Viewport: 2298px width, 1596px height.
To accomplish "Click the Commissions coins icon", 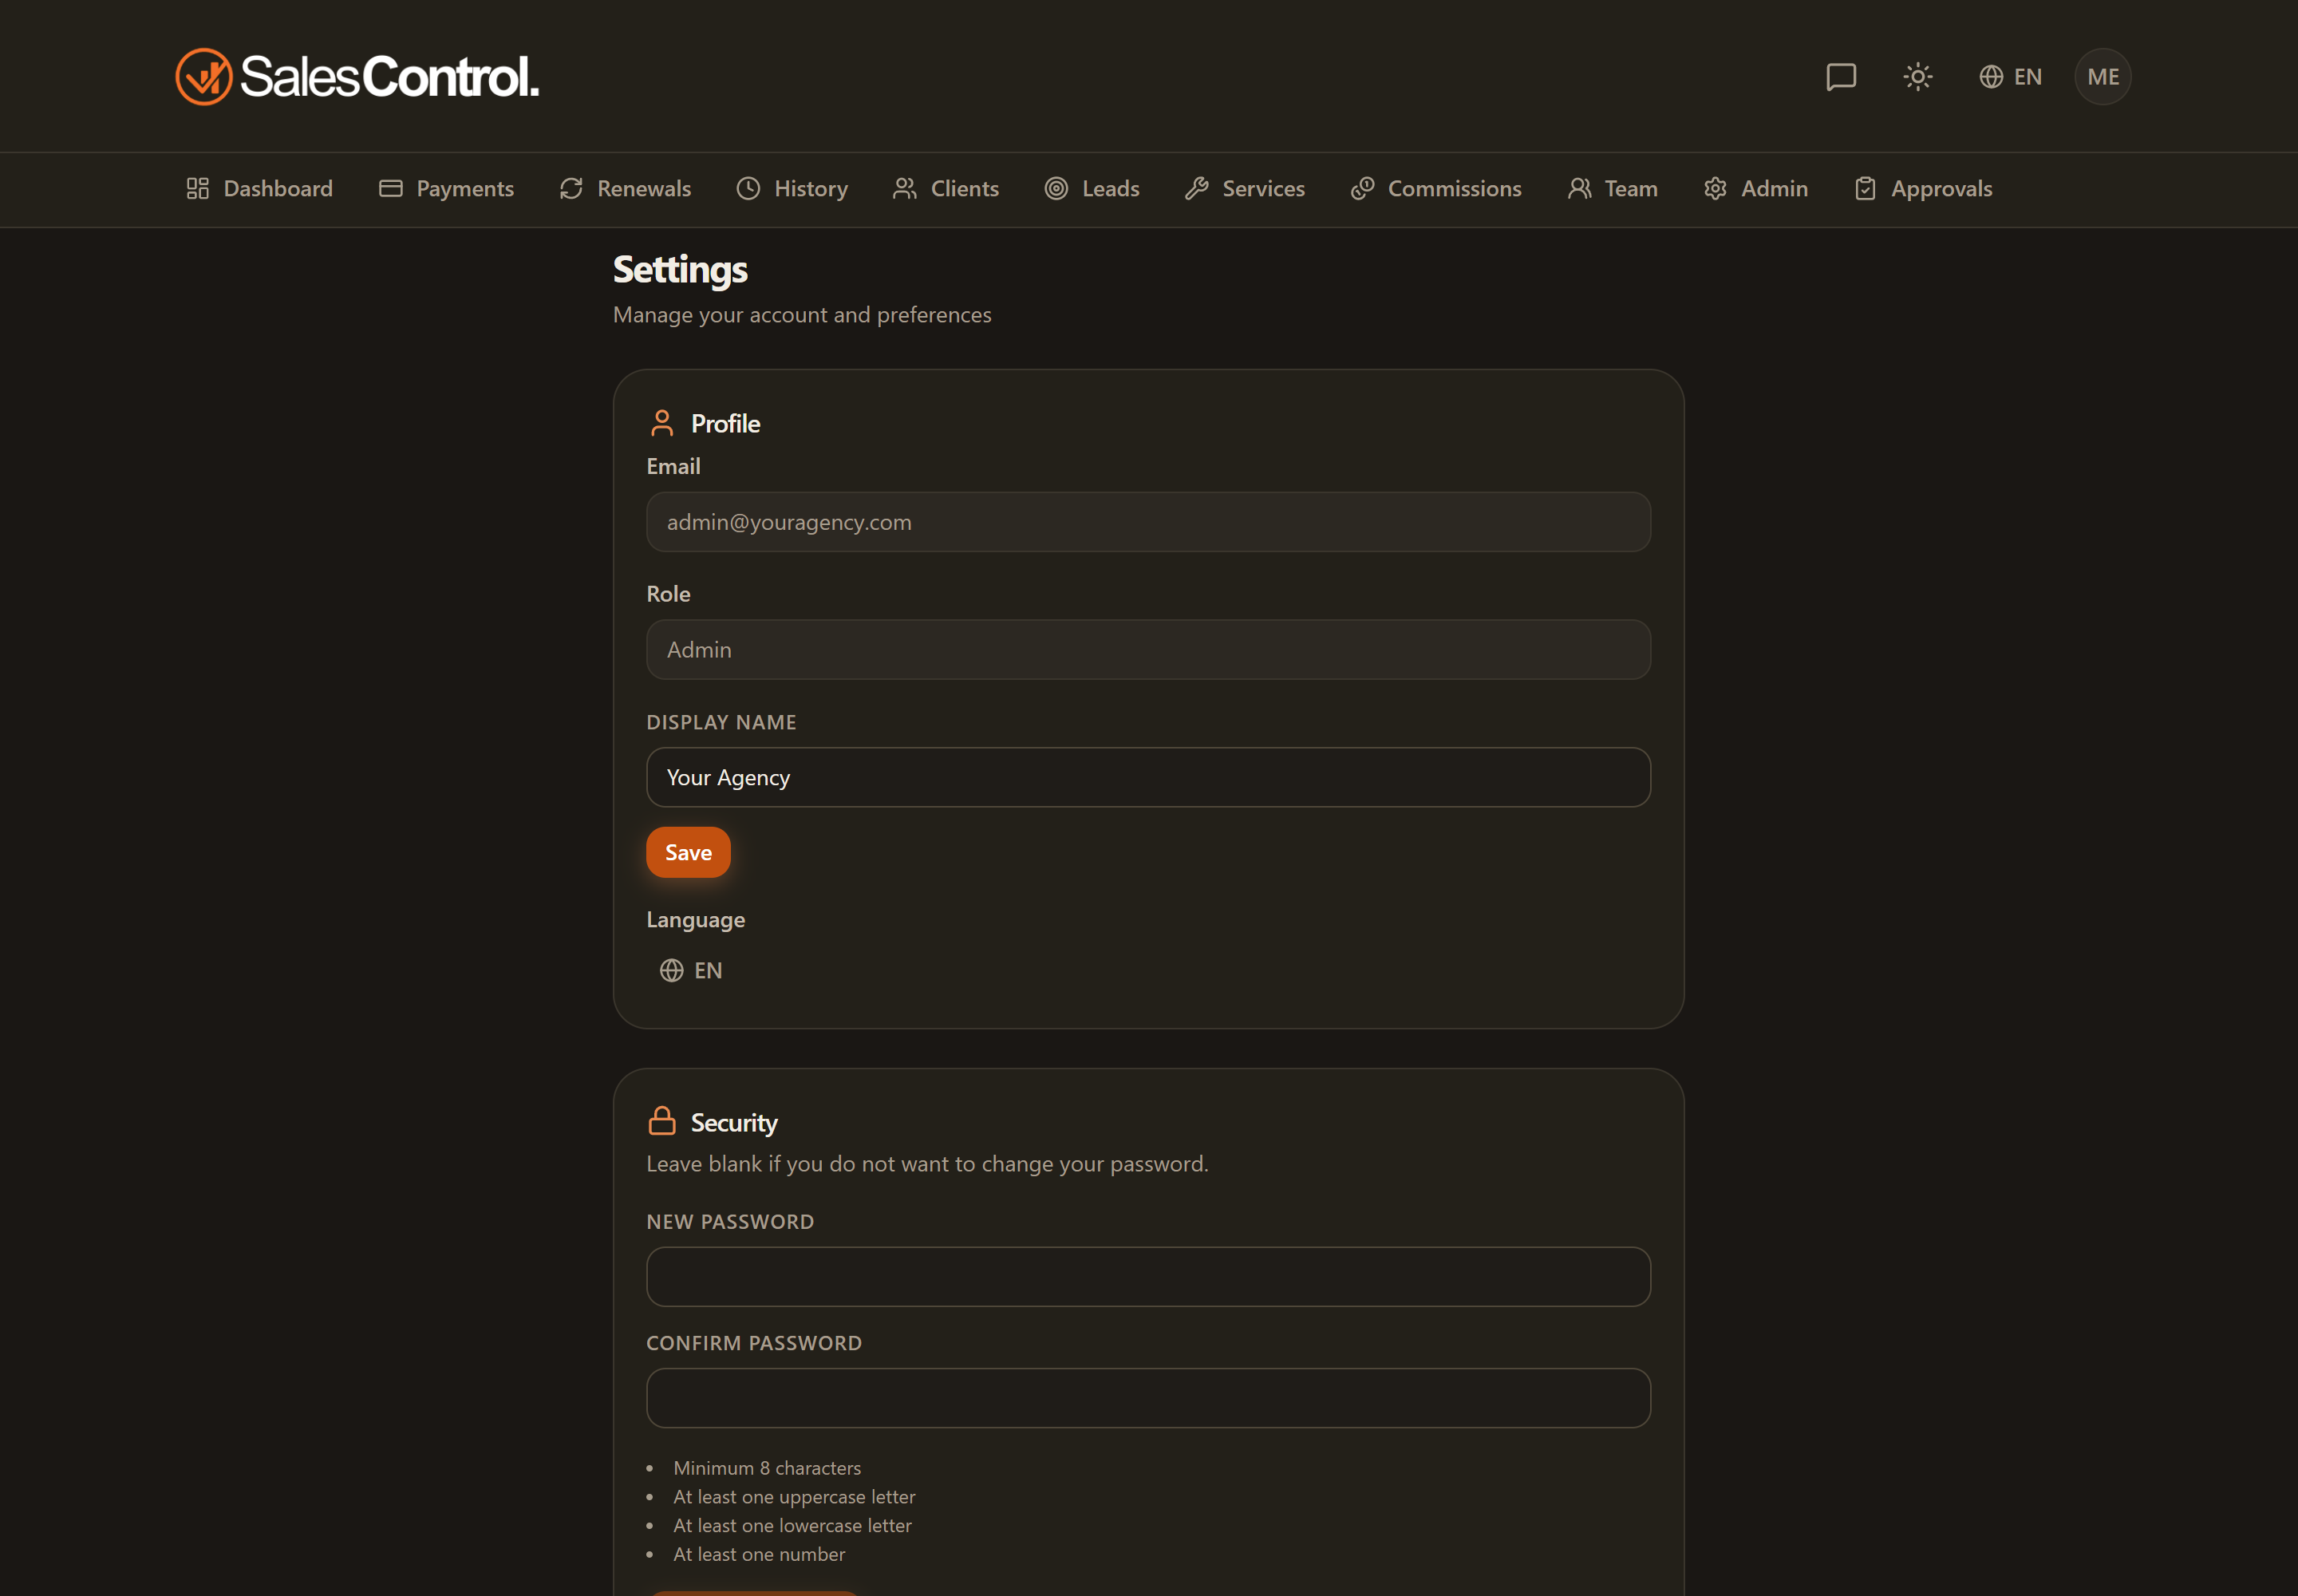I will click(x=1362, y=189).
